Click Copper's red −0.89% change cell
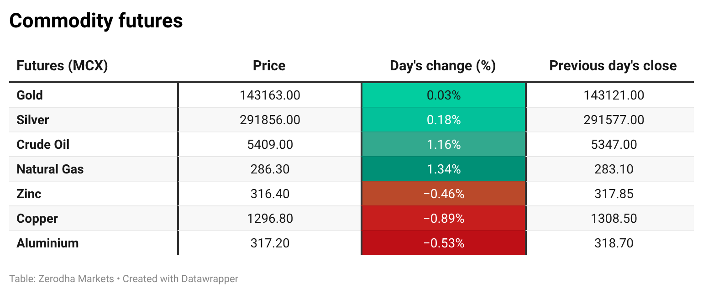Screen dimensions: 703x294 tap(444, 219)
